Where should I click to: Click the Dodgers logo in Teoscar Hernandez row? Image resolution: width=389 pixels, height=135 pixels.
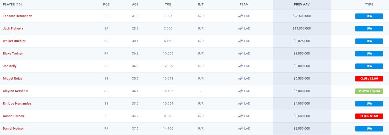(x=240, y=16)
